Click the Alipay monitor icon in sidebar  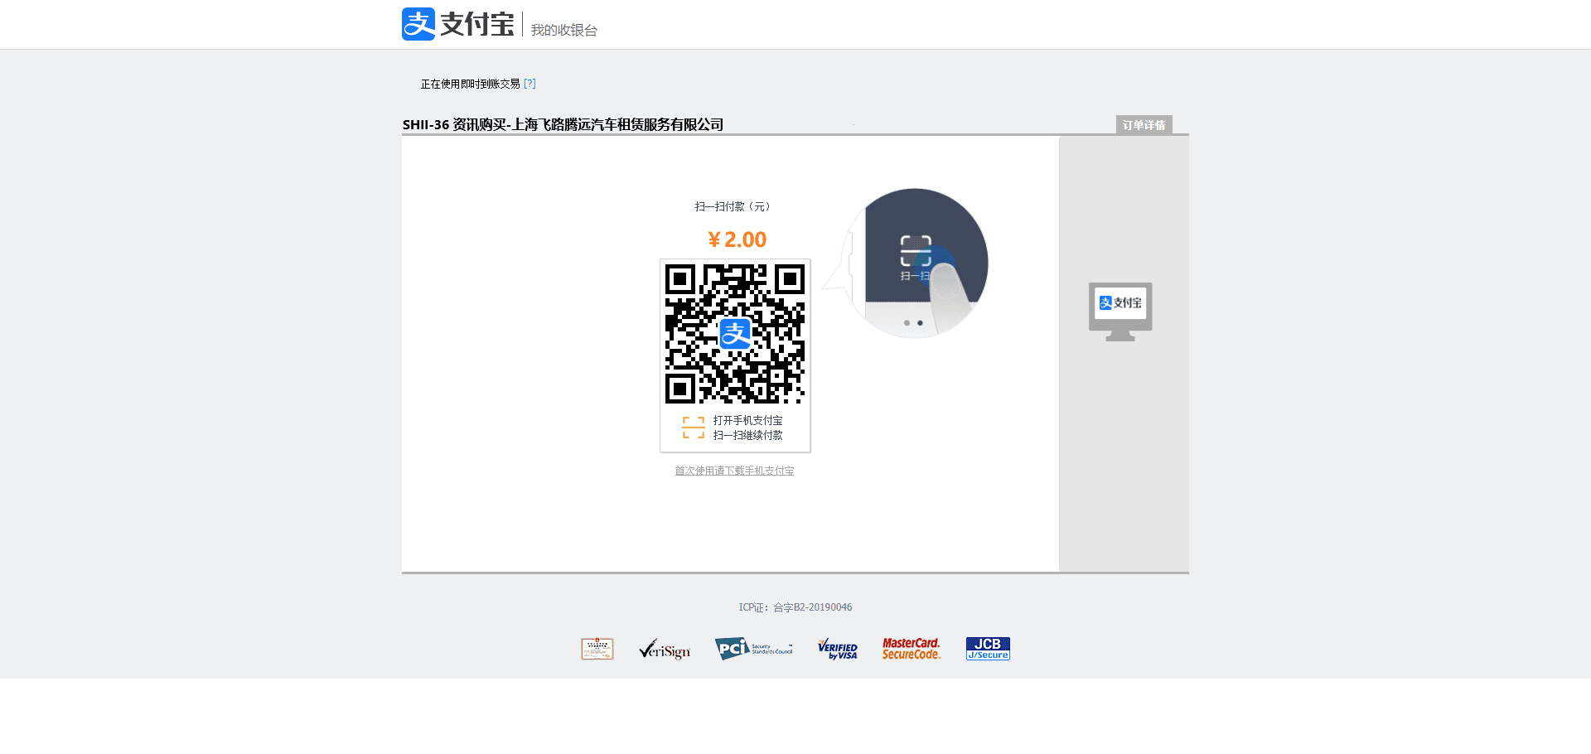(1120, 312)
